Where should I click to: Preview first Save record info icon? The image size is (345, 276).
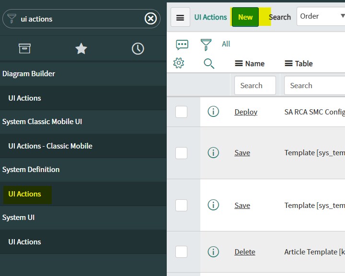tap(213, 152)
